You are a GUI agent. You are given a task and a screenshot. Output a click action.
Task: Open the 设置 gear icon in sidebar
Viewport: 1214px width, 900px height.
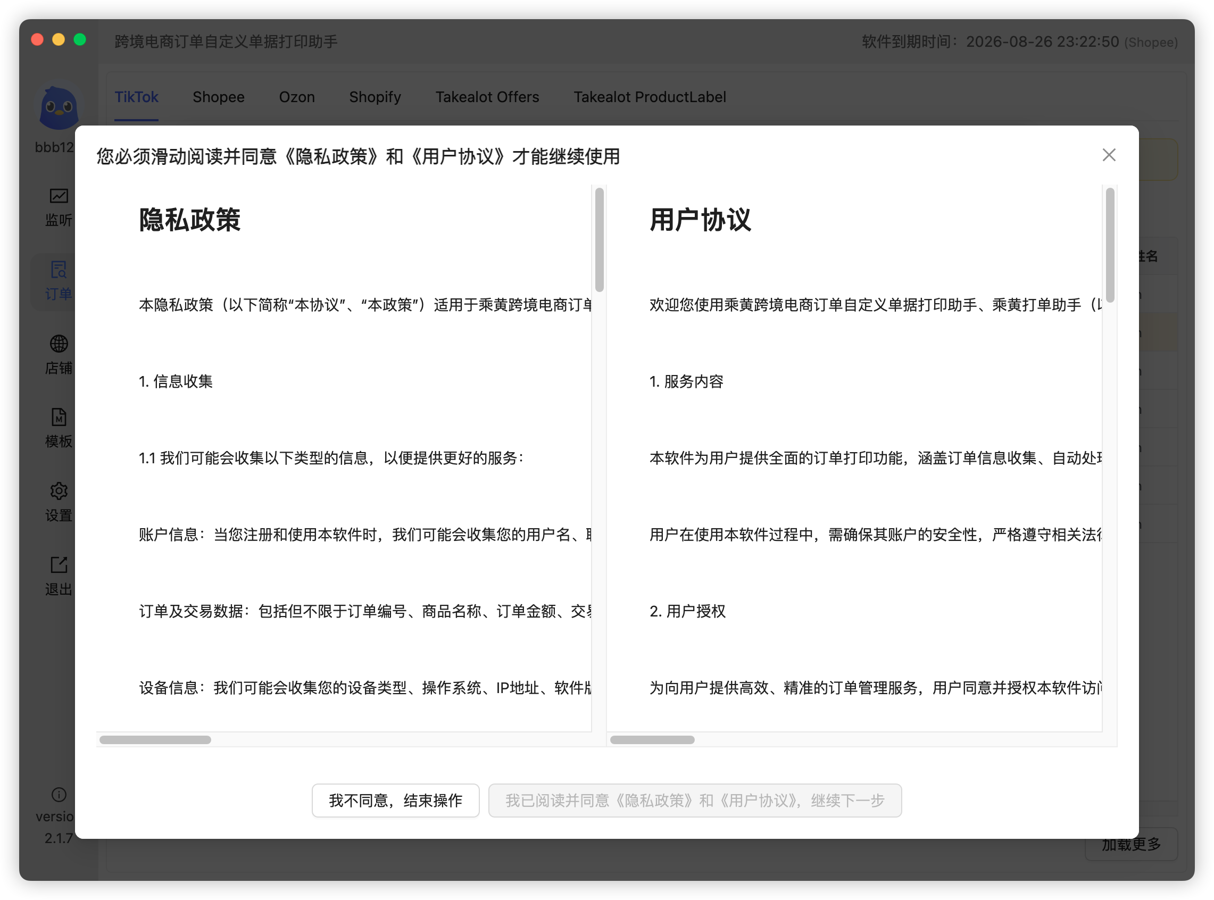(x=59, y=491)
